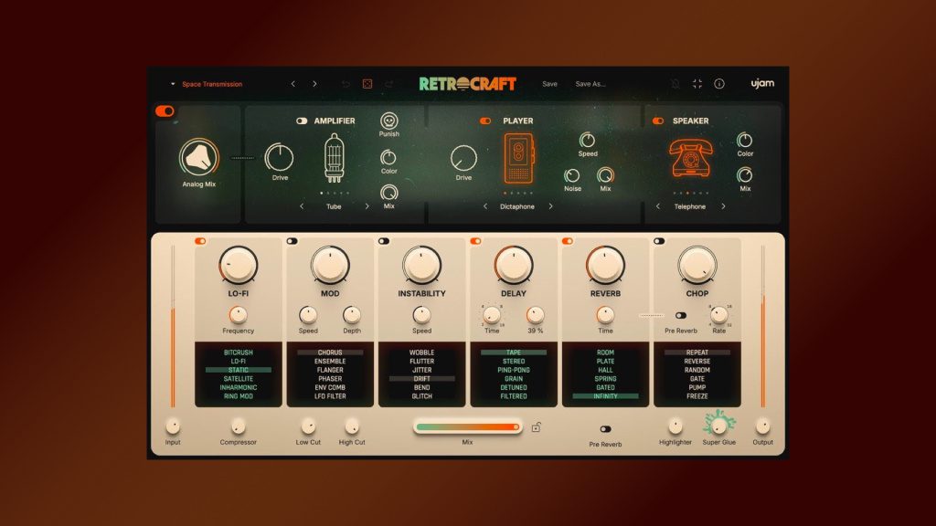Click the Tube amplifier image
Viewport: 936px width, 526px height.
(335, 157)
